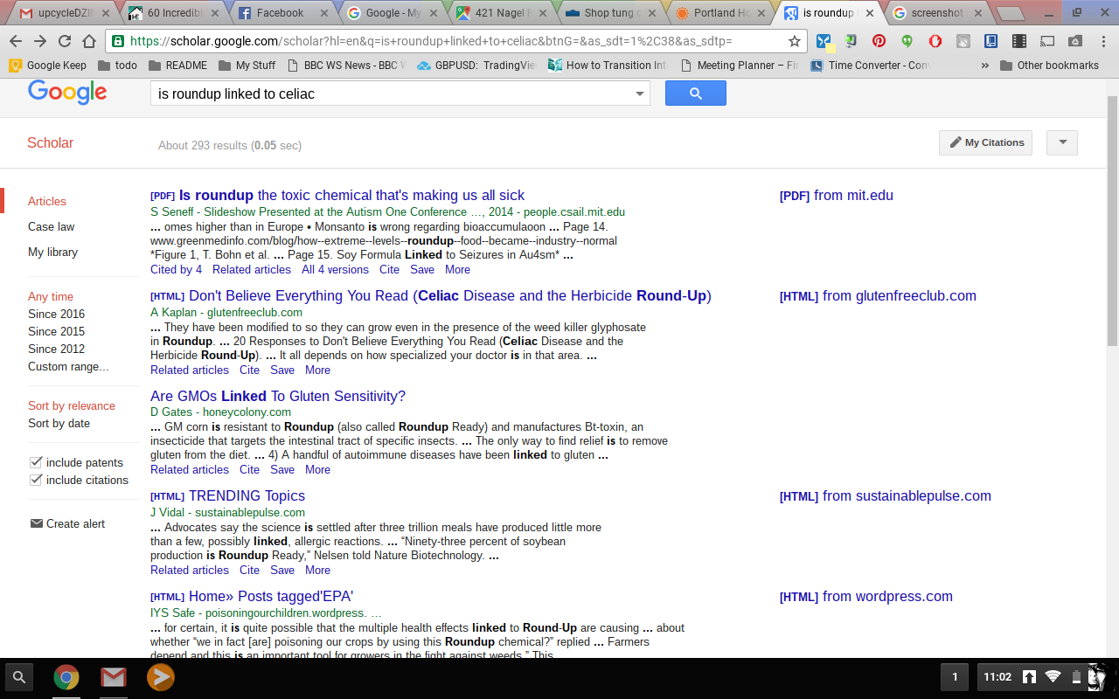Click the Google logo
This screenshot has width=1119, height=699.
67,92
